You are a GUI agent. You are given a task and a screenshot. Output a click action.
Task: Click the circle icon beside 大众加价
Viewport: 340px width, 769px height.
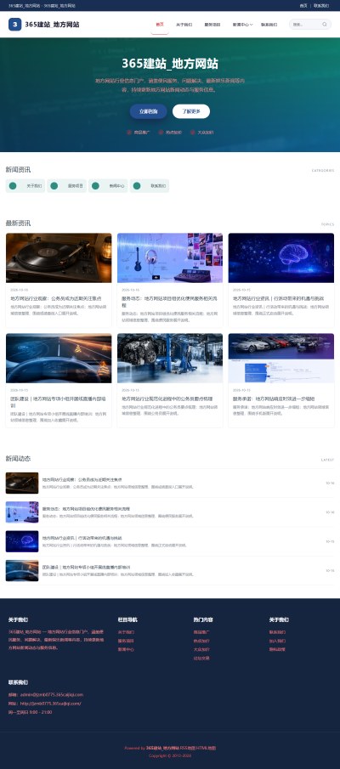[192, 133]
